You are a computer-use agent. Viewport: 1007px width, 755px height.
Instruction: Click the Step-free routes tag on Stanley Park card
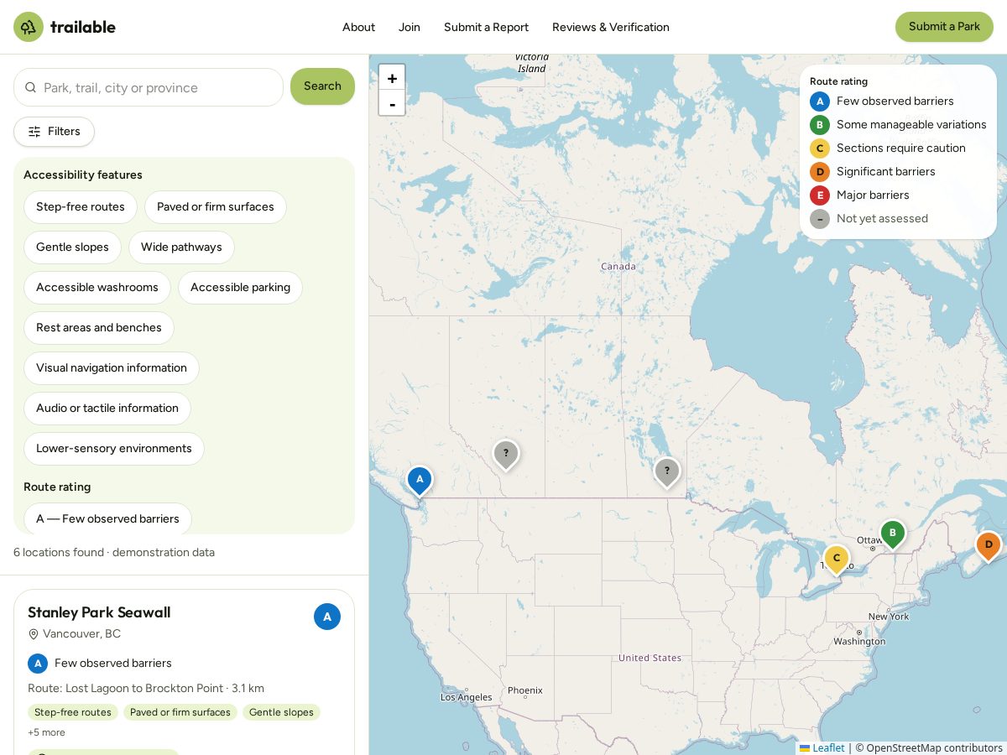pyautogui.click(x=73, y=712)
